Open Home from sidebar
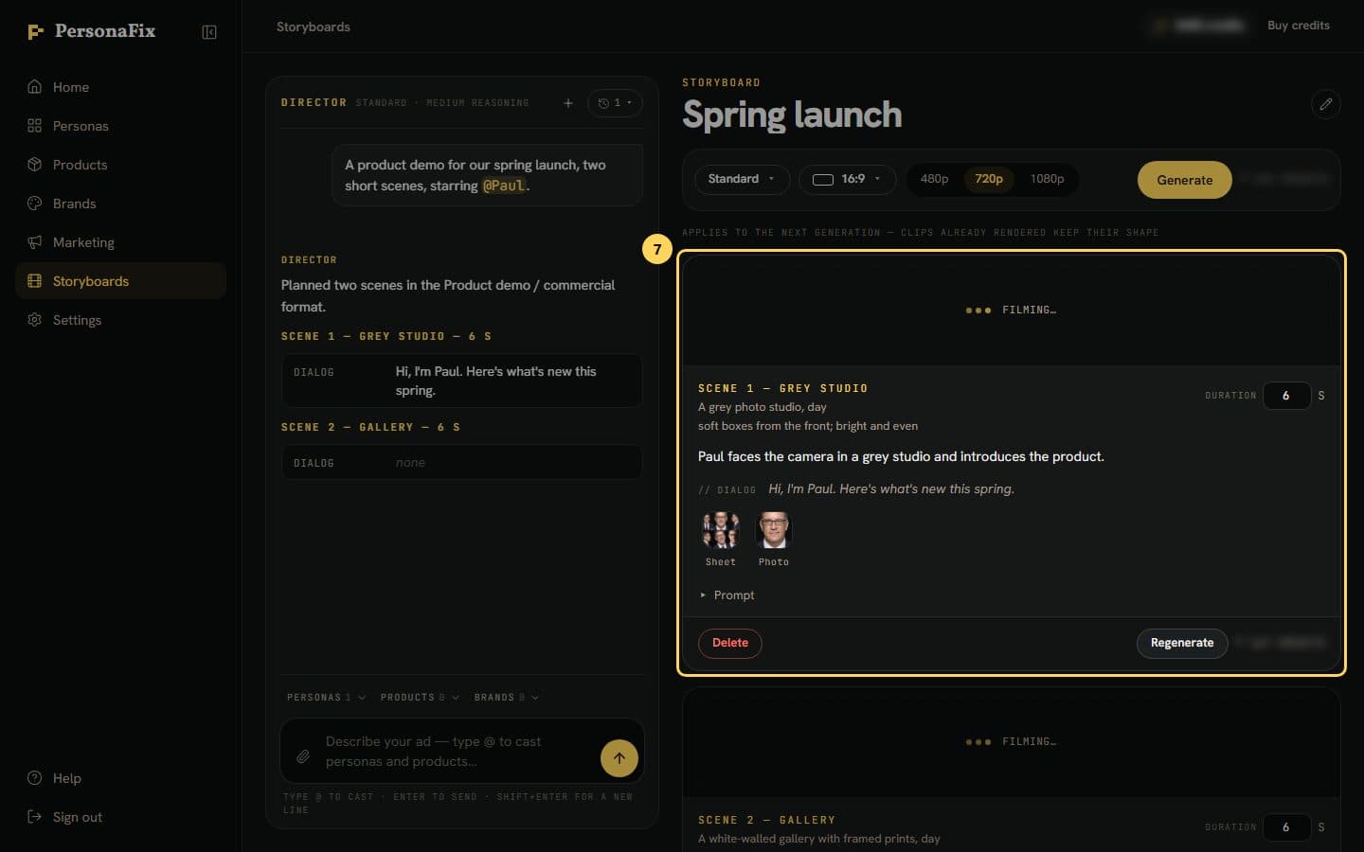Image resolution: width=1364 pixels, height=852 pixels. tap(120, 87)
